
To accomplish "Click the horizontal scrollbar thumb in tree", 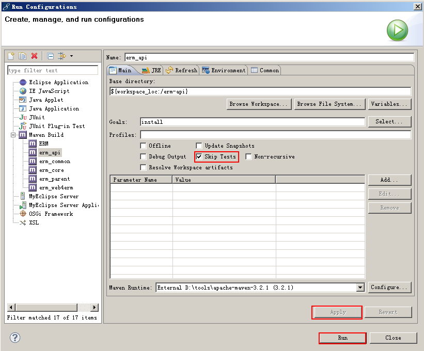I will click(x=46, y=308).
